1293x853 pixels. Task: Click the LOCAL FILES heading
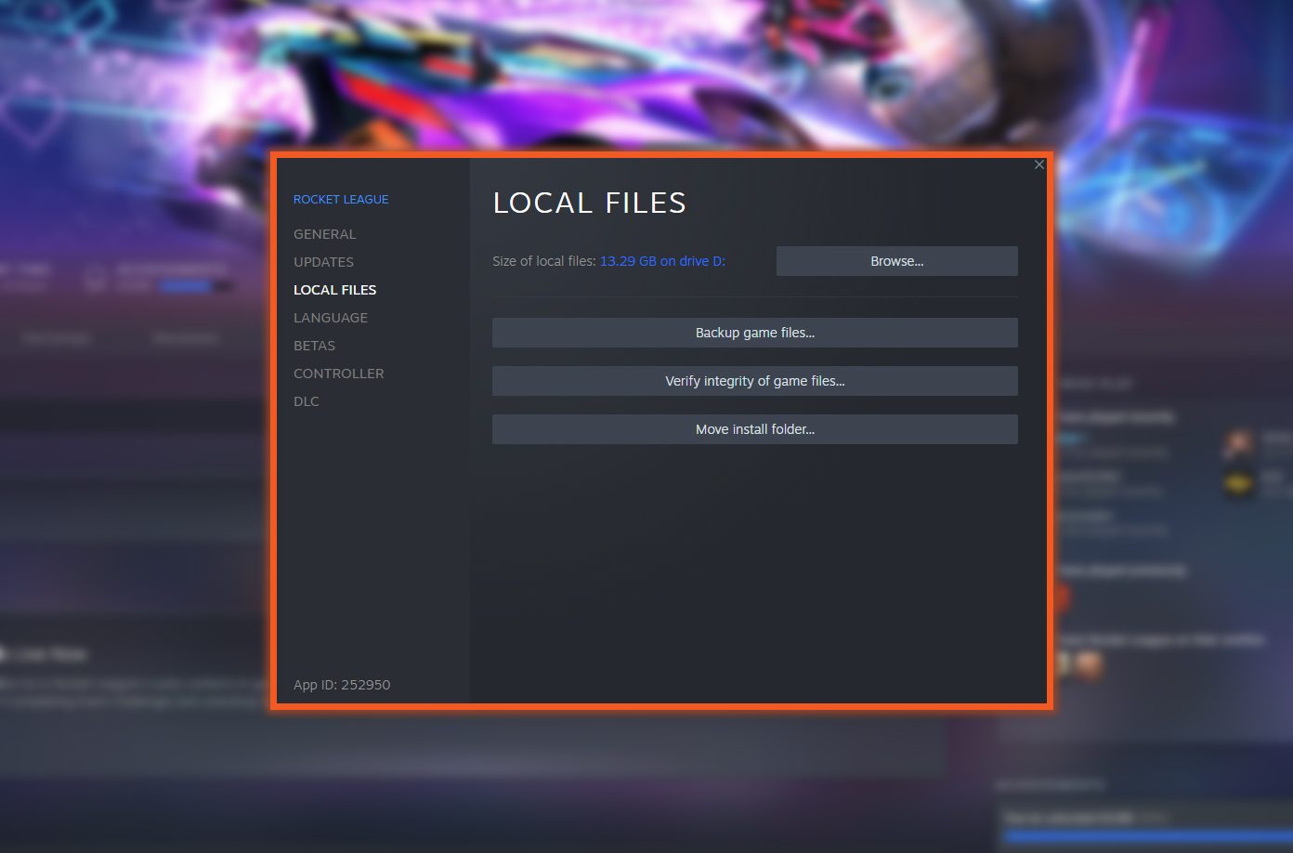(x=589, y=203)
